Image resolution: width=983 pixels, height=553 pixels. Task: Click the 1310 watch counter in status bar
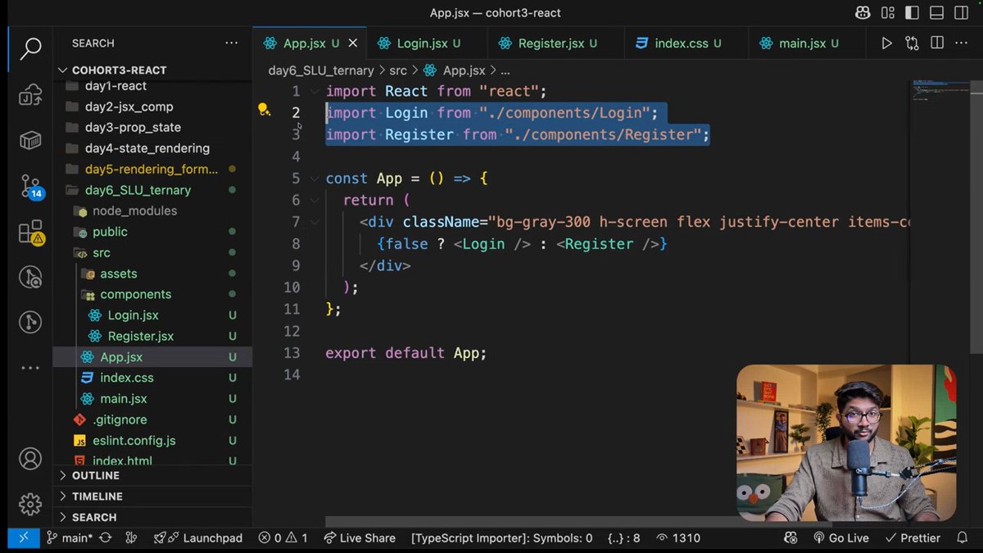pos(678,538)
